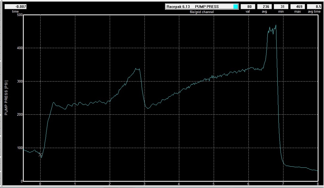Image resolution: width=324 pixels, height=188 pixels.
Task: Select the max value box showing 469
Action: click(x=298, y=7)
